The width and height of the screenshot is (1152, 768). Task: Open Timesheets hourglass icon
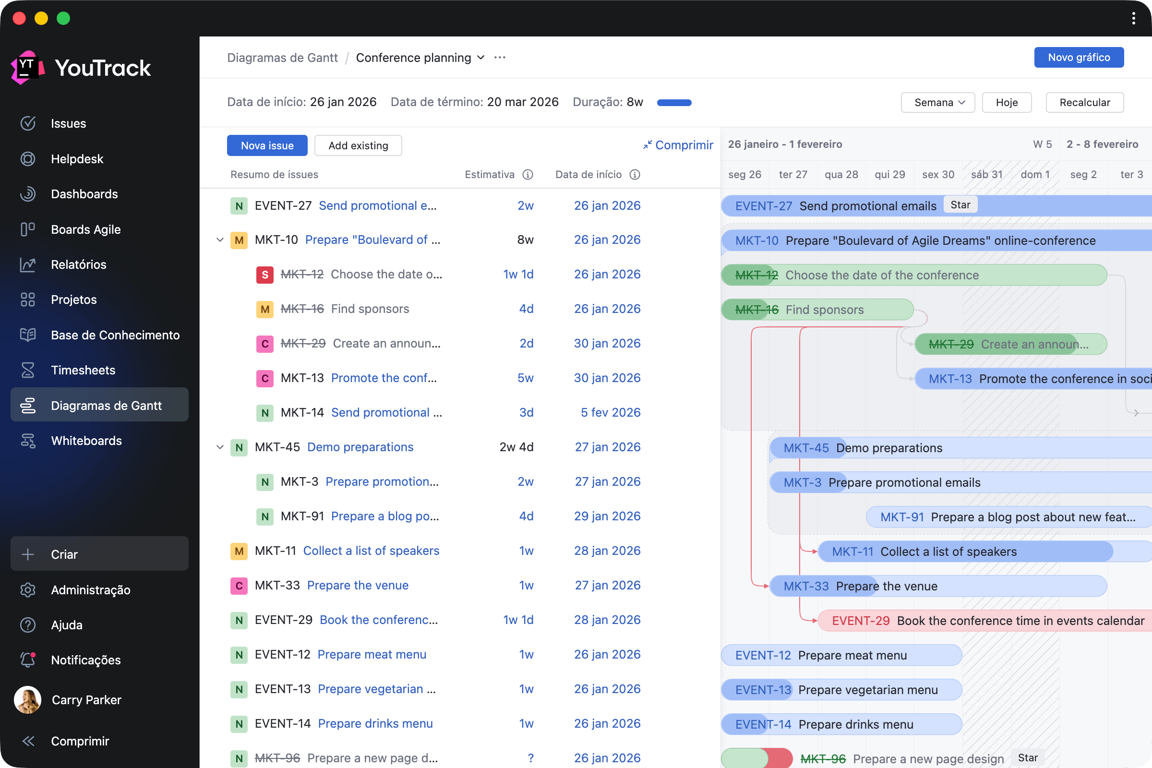click(x=28, y=370)
